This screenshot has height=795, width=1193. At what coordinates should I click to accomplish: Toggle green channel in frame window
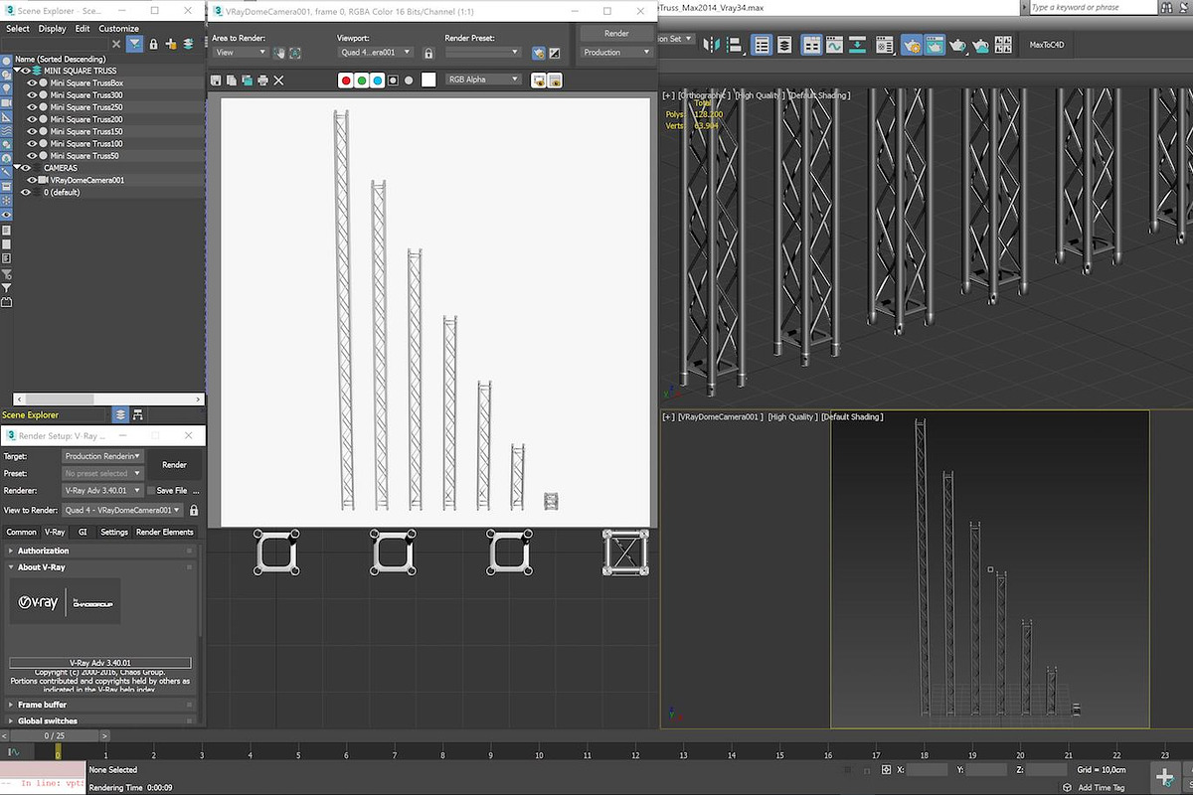(362, 79)
